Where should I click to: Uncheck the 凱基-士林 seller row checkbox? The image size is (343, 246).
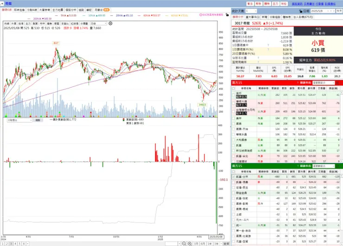pos(234,177)
